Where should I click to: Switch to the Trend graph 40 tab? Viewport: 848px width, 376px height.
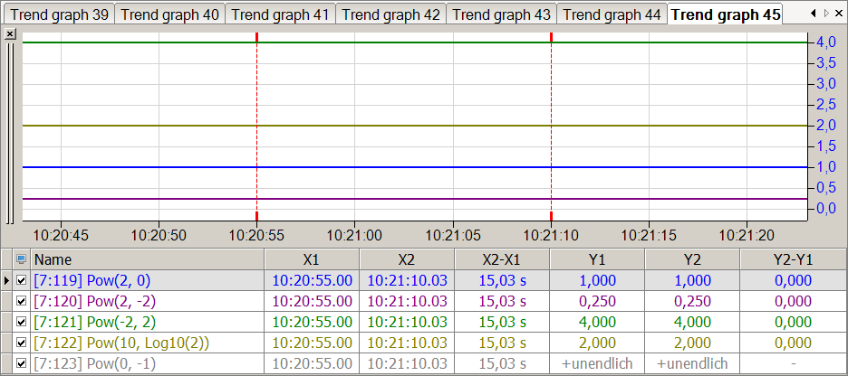pos(169,14)
